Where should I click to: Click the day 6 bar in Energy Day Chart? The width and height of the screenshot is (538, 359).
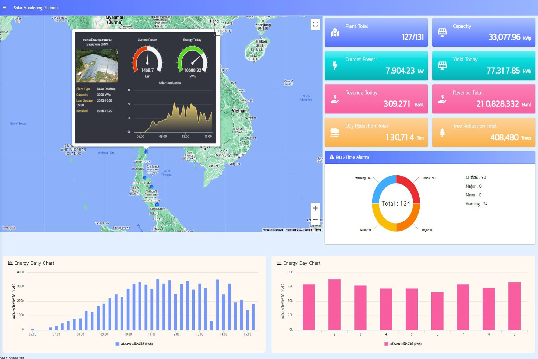point(437,311)
